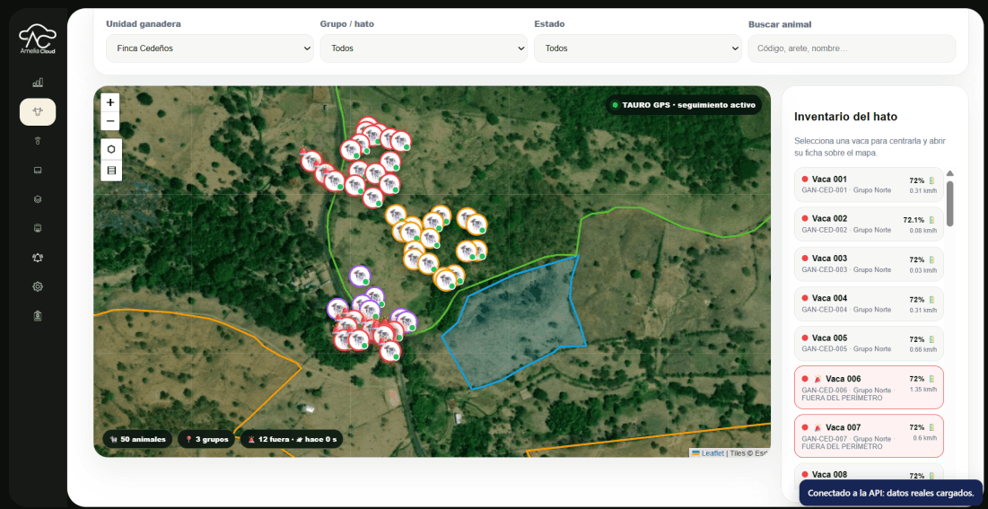Open the bar chart dashboard sidebar icon
Screen dimensions: 988x509
38,83
